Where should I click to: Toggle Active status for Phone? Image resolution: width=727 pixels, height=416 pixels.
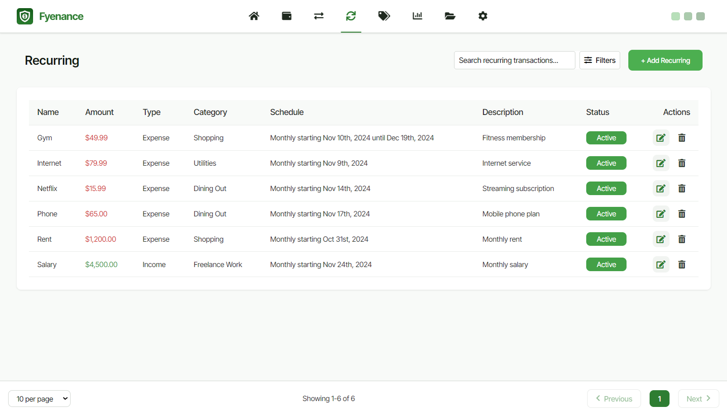click(606, 214)
